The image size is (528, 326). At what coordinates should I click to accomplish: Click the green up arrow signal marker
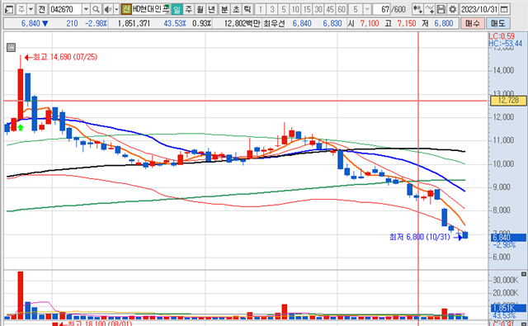tap(21, 127)
